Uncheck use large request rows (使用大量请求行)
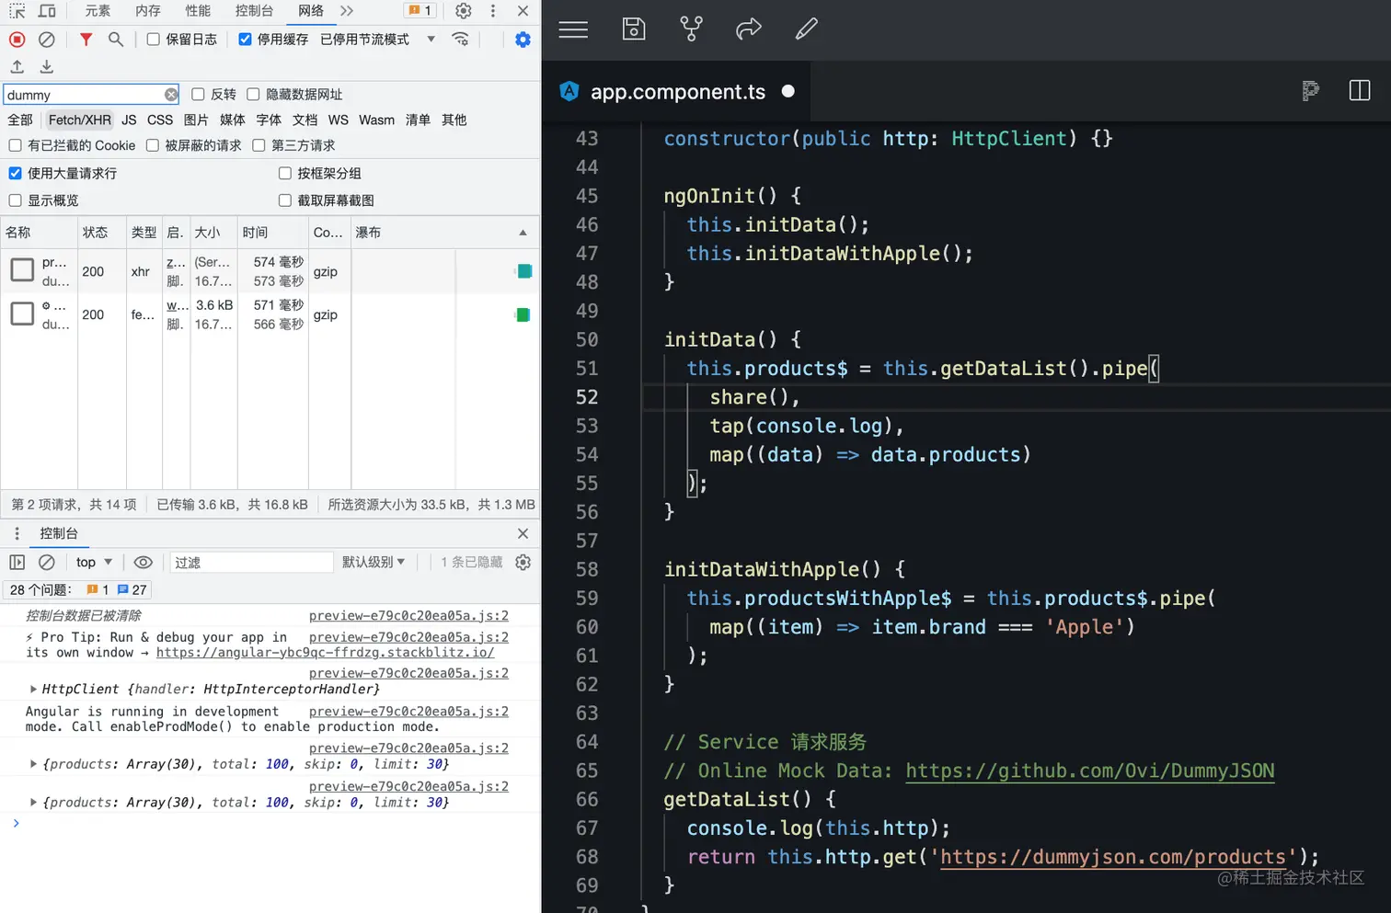This screenshot has height=913, width=1391. tap(15, 173)
